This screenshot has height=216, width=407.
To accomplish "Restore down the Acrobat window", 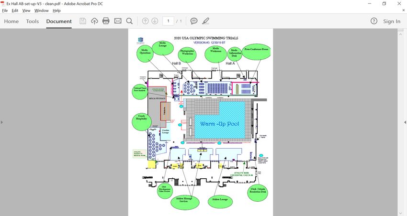I will point(384,4).
